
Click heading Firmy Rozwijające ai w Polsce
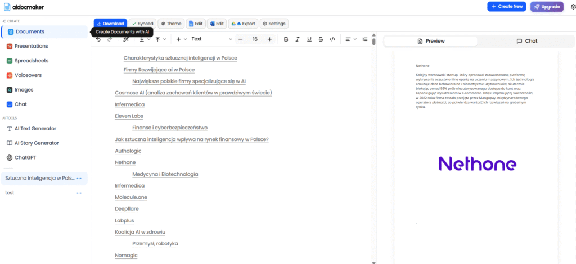(x=159, y=70)
